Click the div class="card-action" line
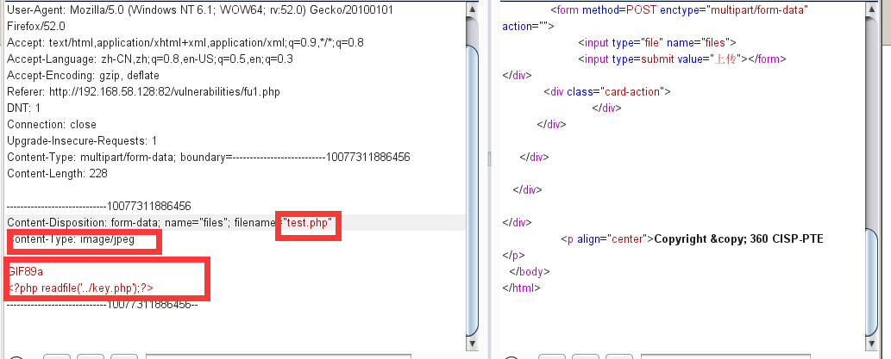891x359 pixels. click(x=607, y=91)
